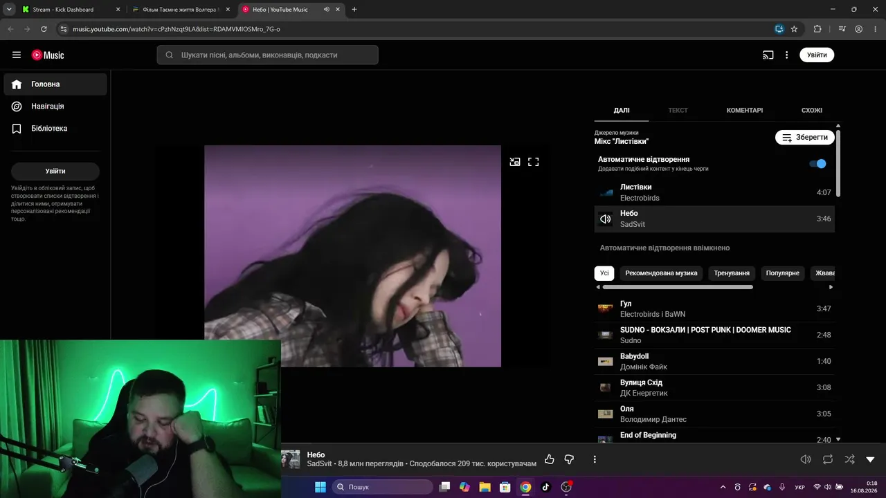Like the song Небо

click(x=550, y=459)
